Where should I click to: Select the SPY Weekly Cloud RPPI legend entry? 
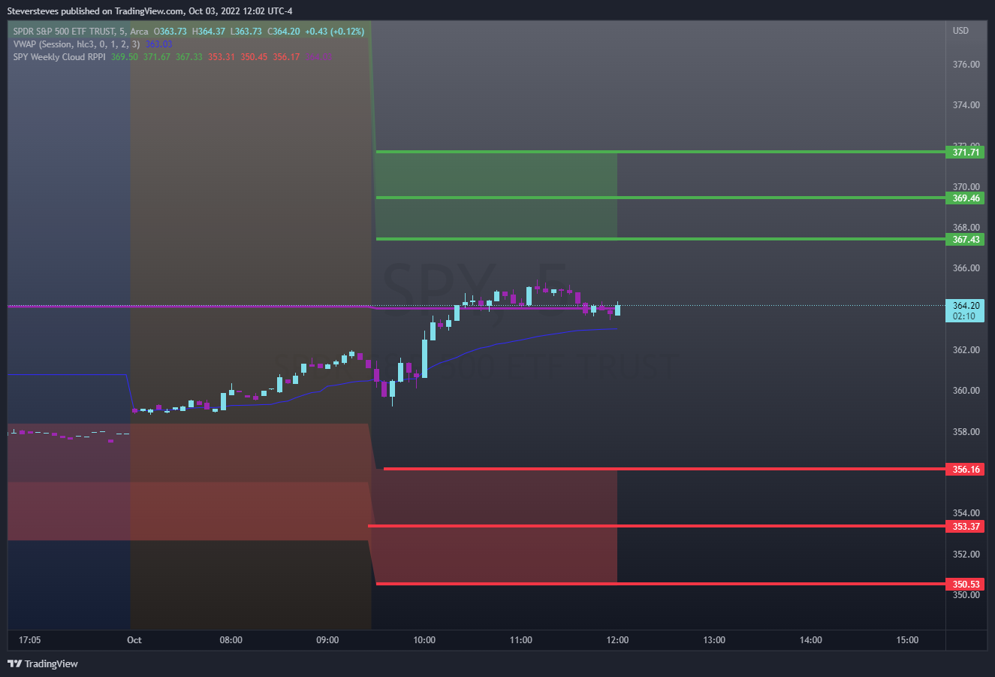59,57
